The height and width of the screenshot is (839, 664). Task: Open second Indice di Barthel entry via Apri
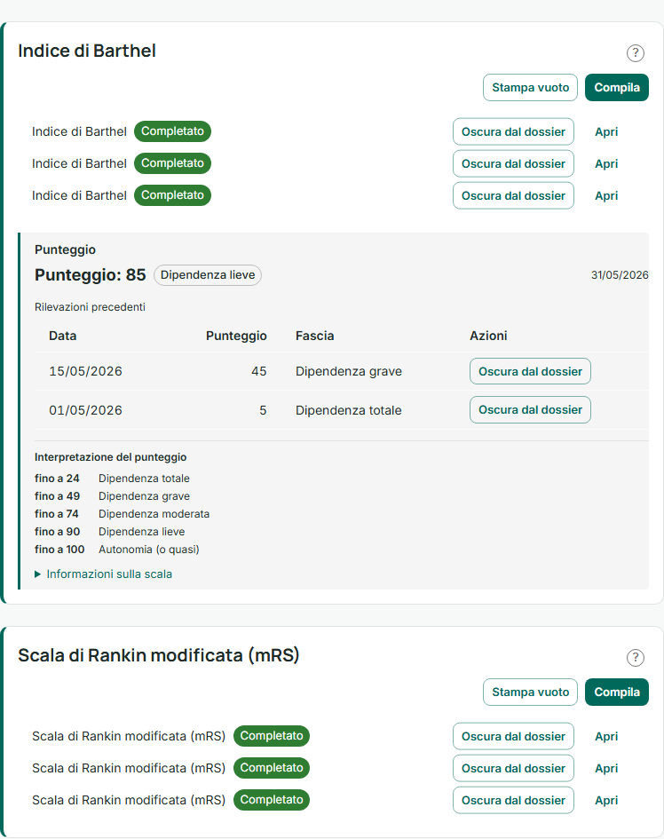pos(606,163)
